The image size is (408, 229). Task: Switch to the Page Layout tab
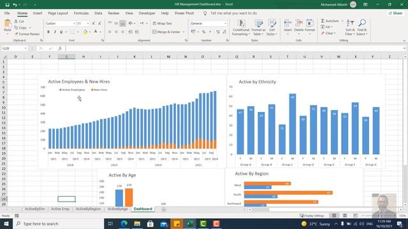58,13
